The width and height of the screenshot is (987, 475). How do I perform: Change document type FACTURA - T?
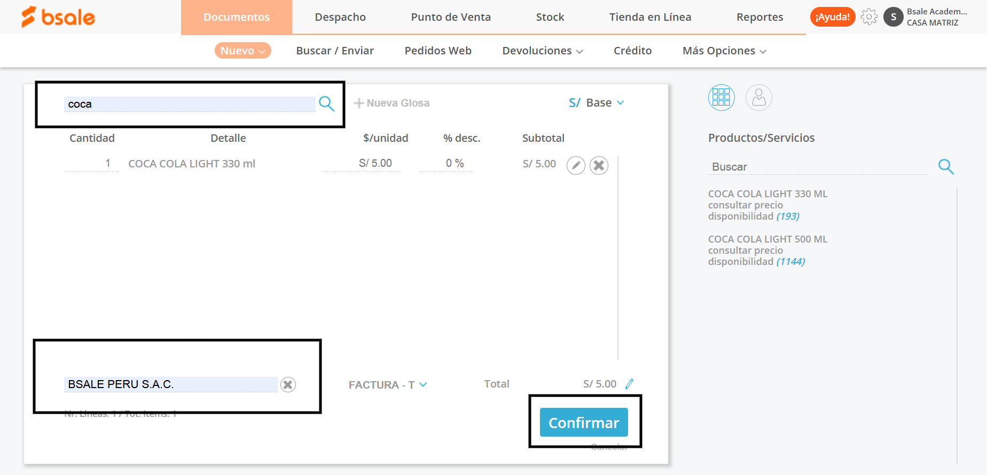tap(388, 385)
